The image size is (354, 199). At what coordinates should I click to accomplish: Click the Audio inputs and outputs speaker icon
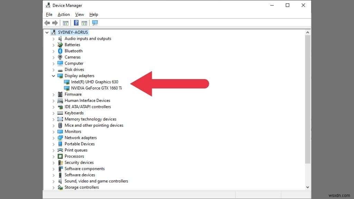pos(60,39)
